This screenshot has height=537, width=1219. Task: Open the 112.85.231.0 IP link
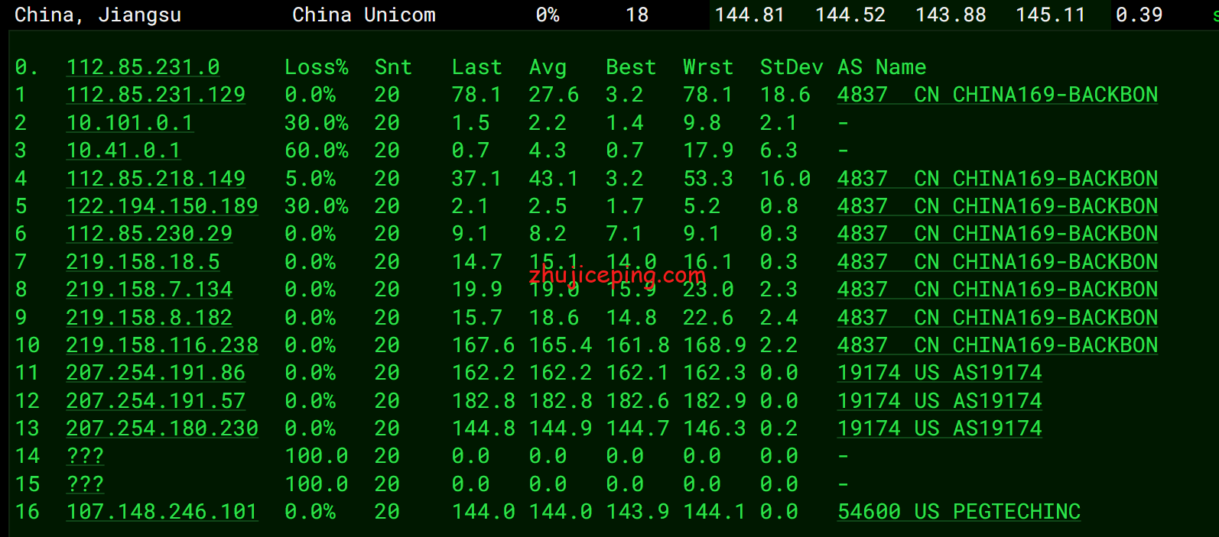point(143,67)
